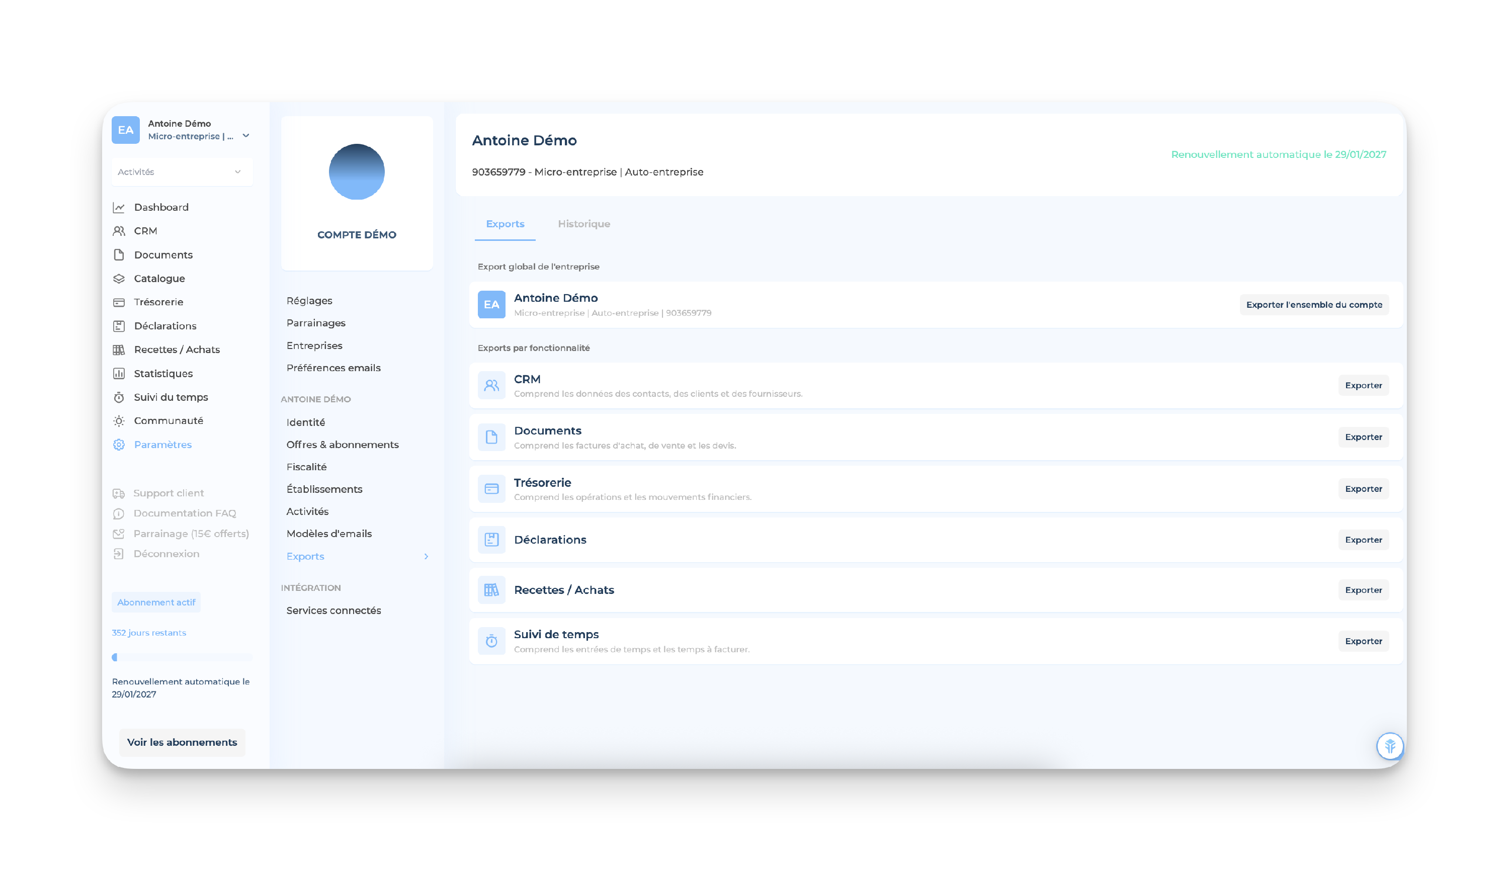Open the Catalogue layers icon
The image size is (1509, 871).
pyautogui.click(x=119, y=278)
